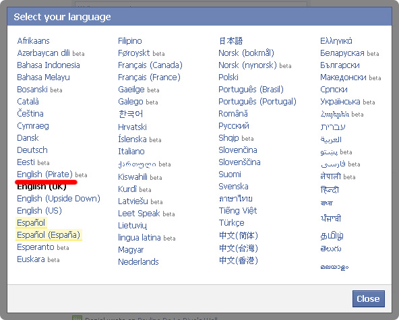Viewport: 399px width, 320px height.
Task: Choose Føroyskt beta language
Action: [134, 53]
